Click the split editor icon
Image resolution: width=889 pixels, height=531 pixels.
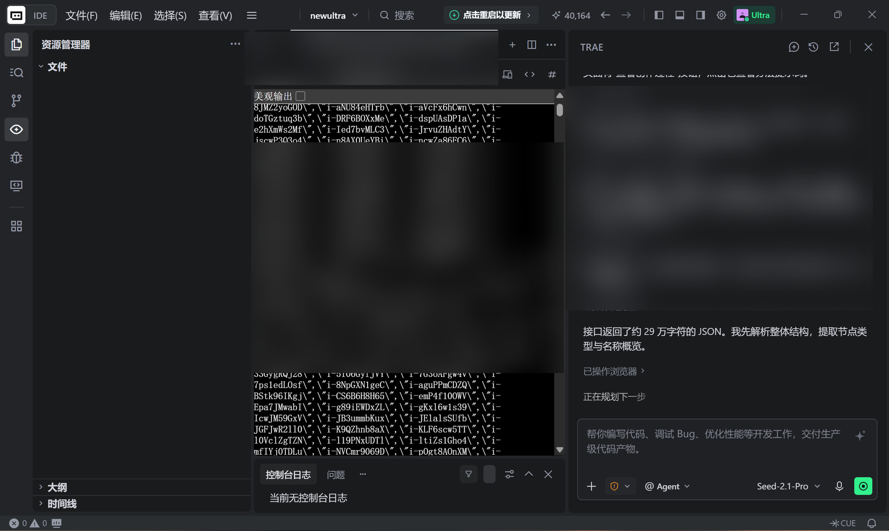click(x=532, y=45)
